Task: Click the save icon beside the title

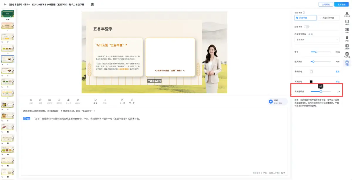Action: (93, 4)
